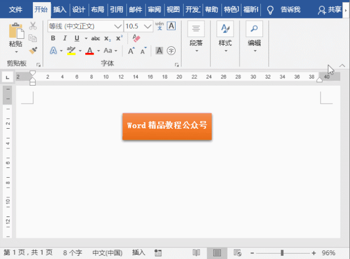Image resolution: width=350 pixels, height=259 pixels.
Task: Click the Increase Font Size icon
Action: click(x=131, y=51)
